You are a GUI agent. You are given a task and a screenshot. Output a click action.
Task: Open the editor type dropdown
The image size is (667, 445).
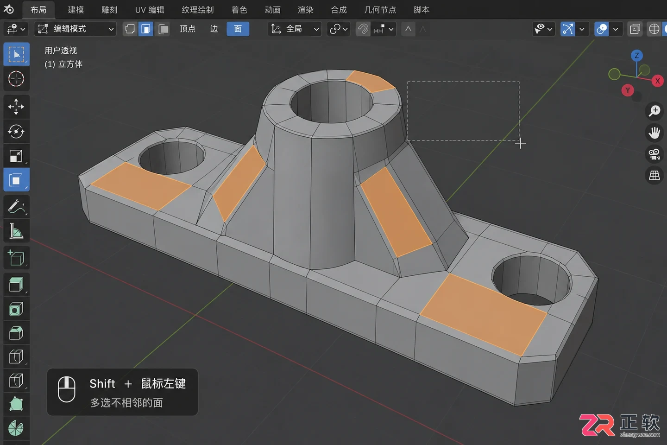16,29
